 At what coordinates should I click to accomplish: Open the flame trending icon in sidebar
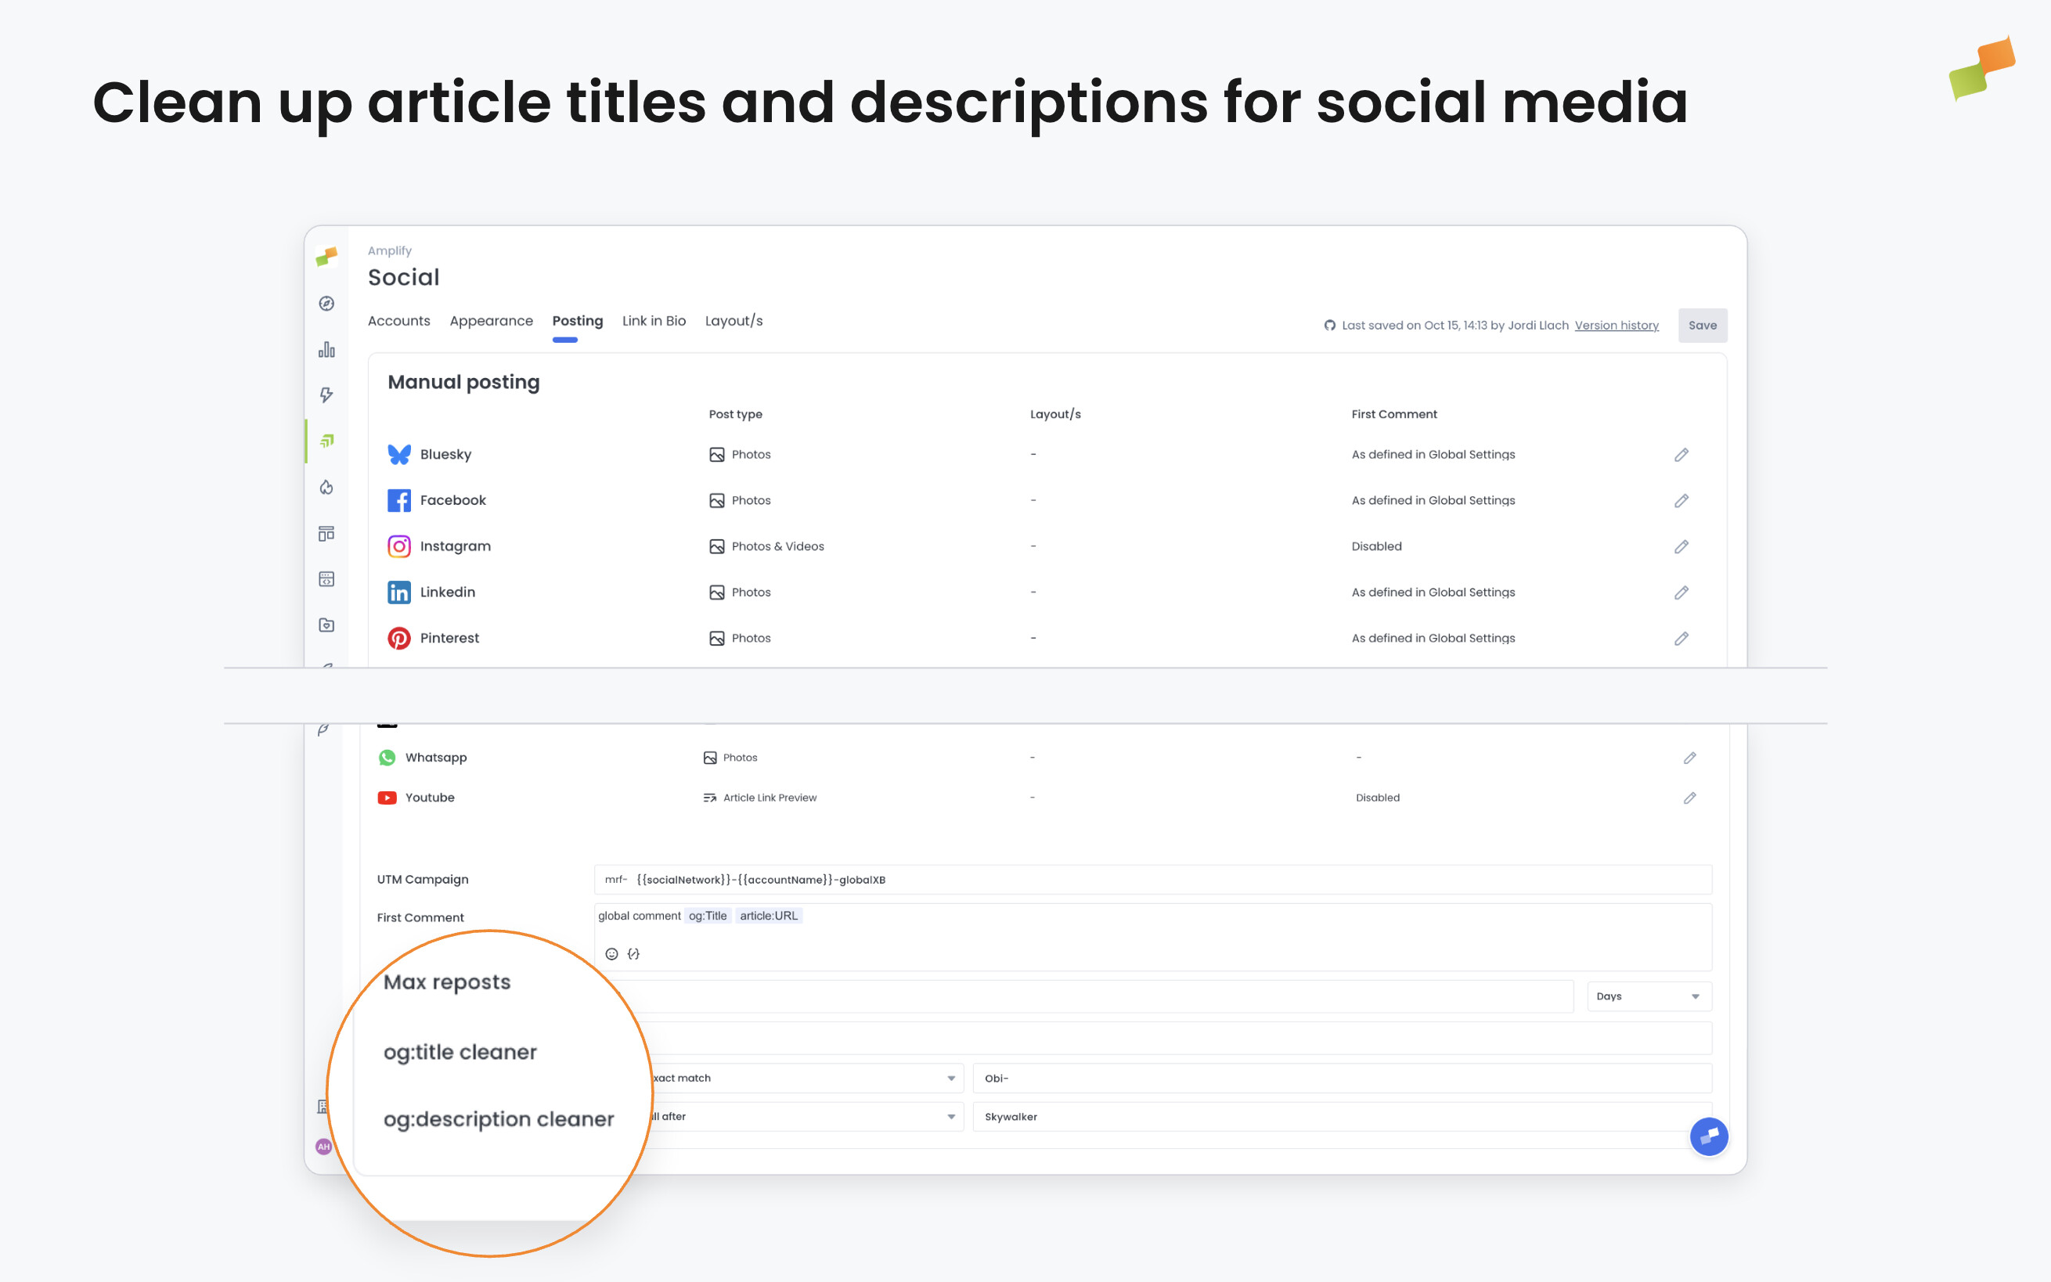point(326,488)
